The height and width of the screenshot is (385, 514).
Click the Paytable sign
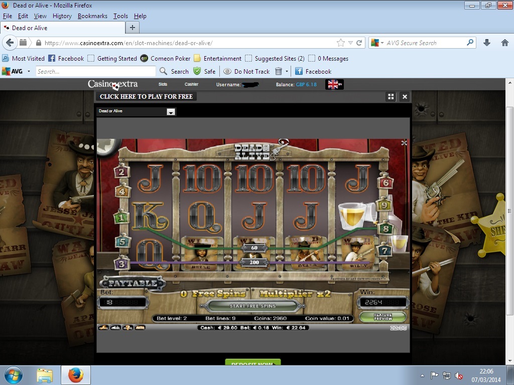click(x=133, y=283)
